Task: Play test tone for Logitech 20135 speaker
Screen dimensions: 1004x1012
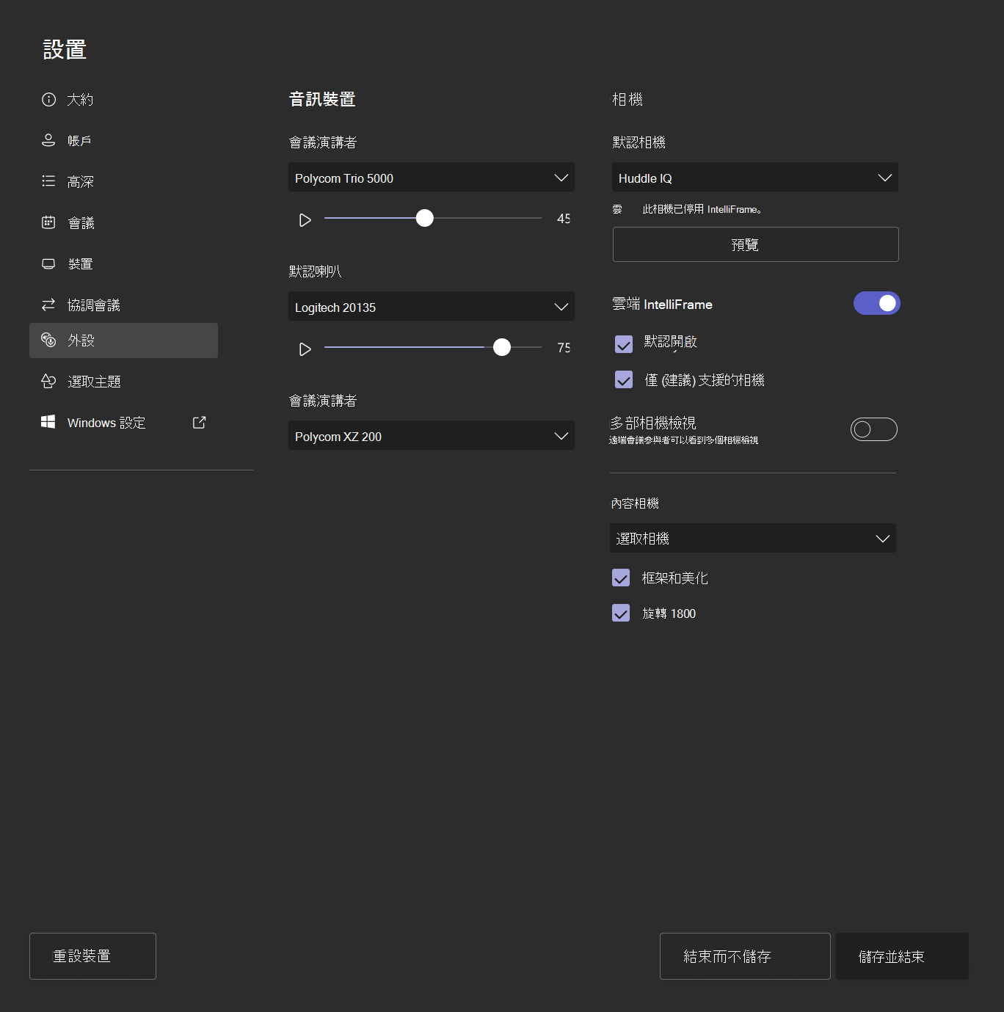Action: coord(305,349)
